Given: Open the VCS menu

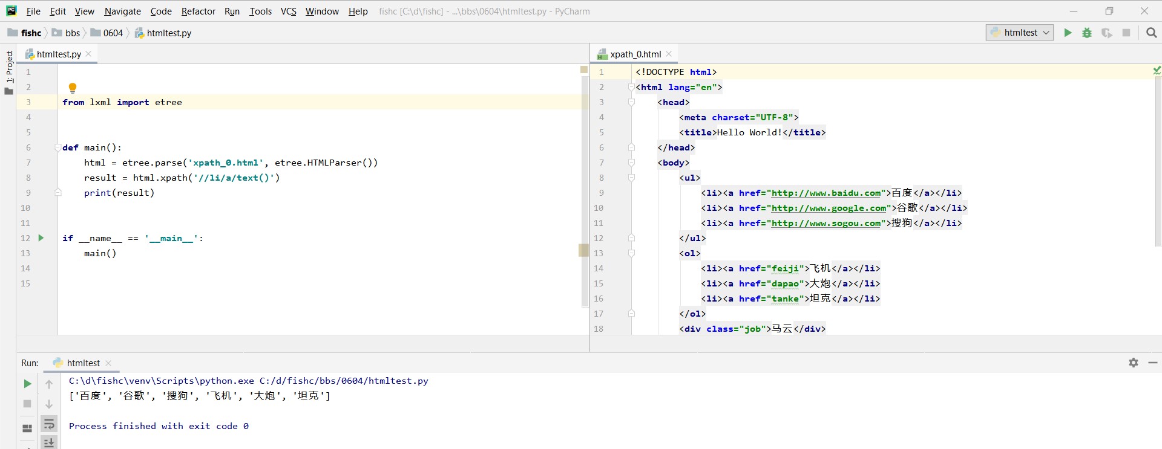Looking at the screenshot, I should point(289,11).
